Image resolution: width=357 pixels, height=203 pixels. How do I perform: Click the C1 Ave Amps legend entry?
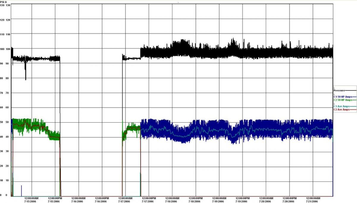345,107
